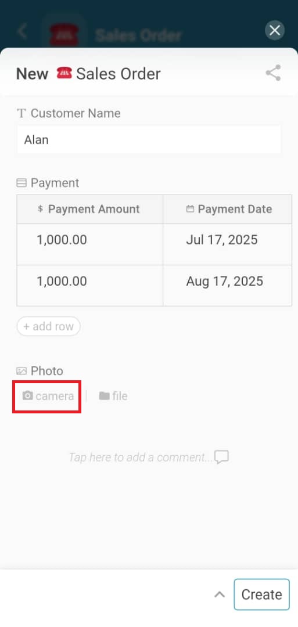Tap the red telephone Sales Order icon
The image size is (298, 627).
point(64,73)
